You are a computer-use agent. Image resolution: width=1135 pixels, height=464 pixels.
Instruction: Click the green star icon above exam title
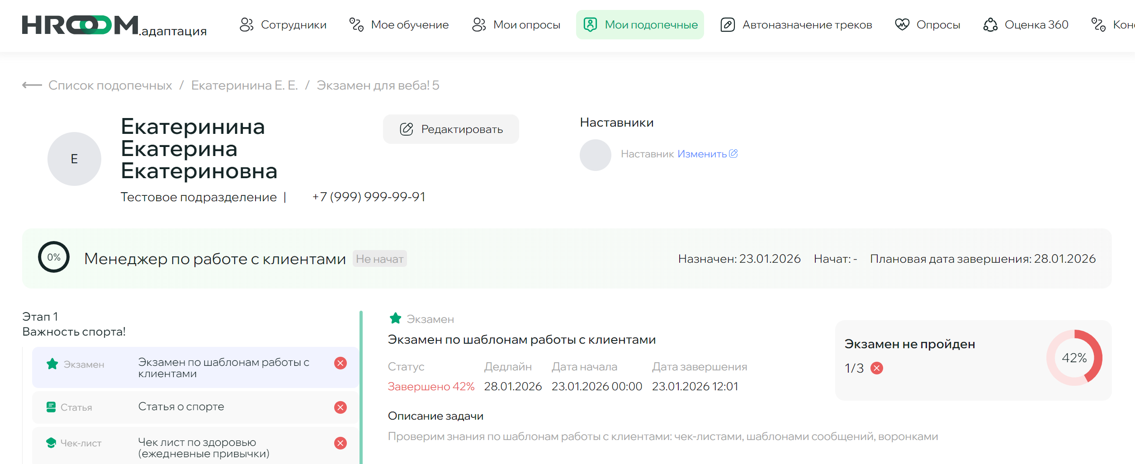pos(395,319)
